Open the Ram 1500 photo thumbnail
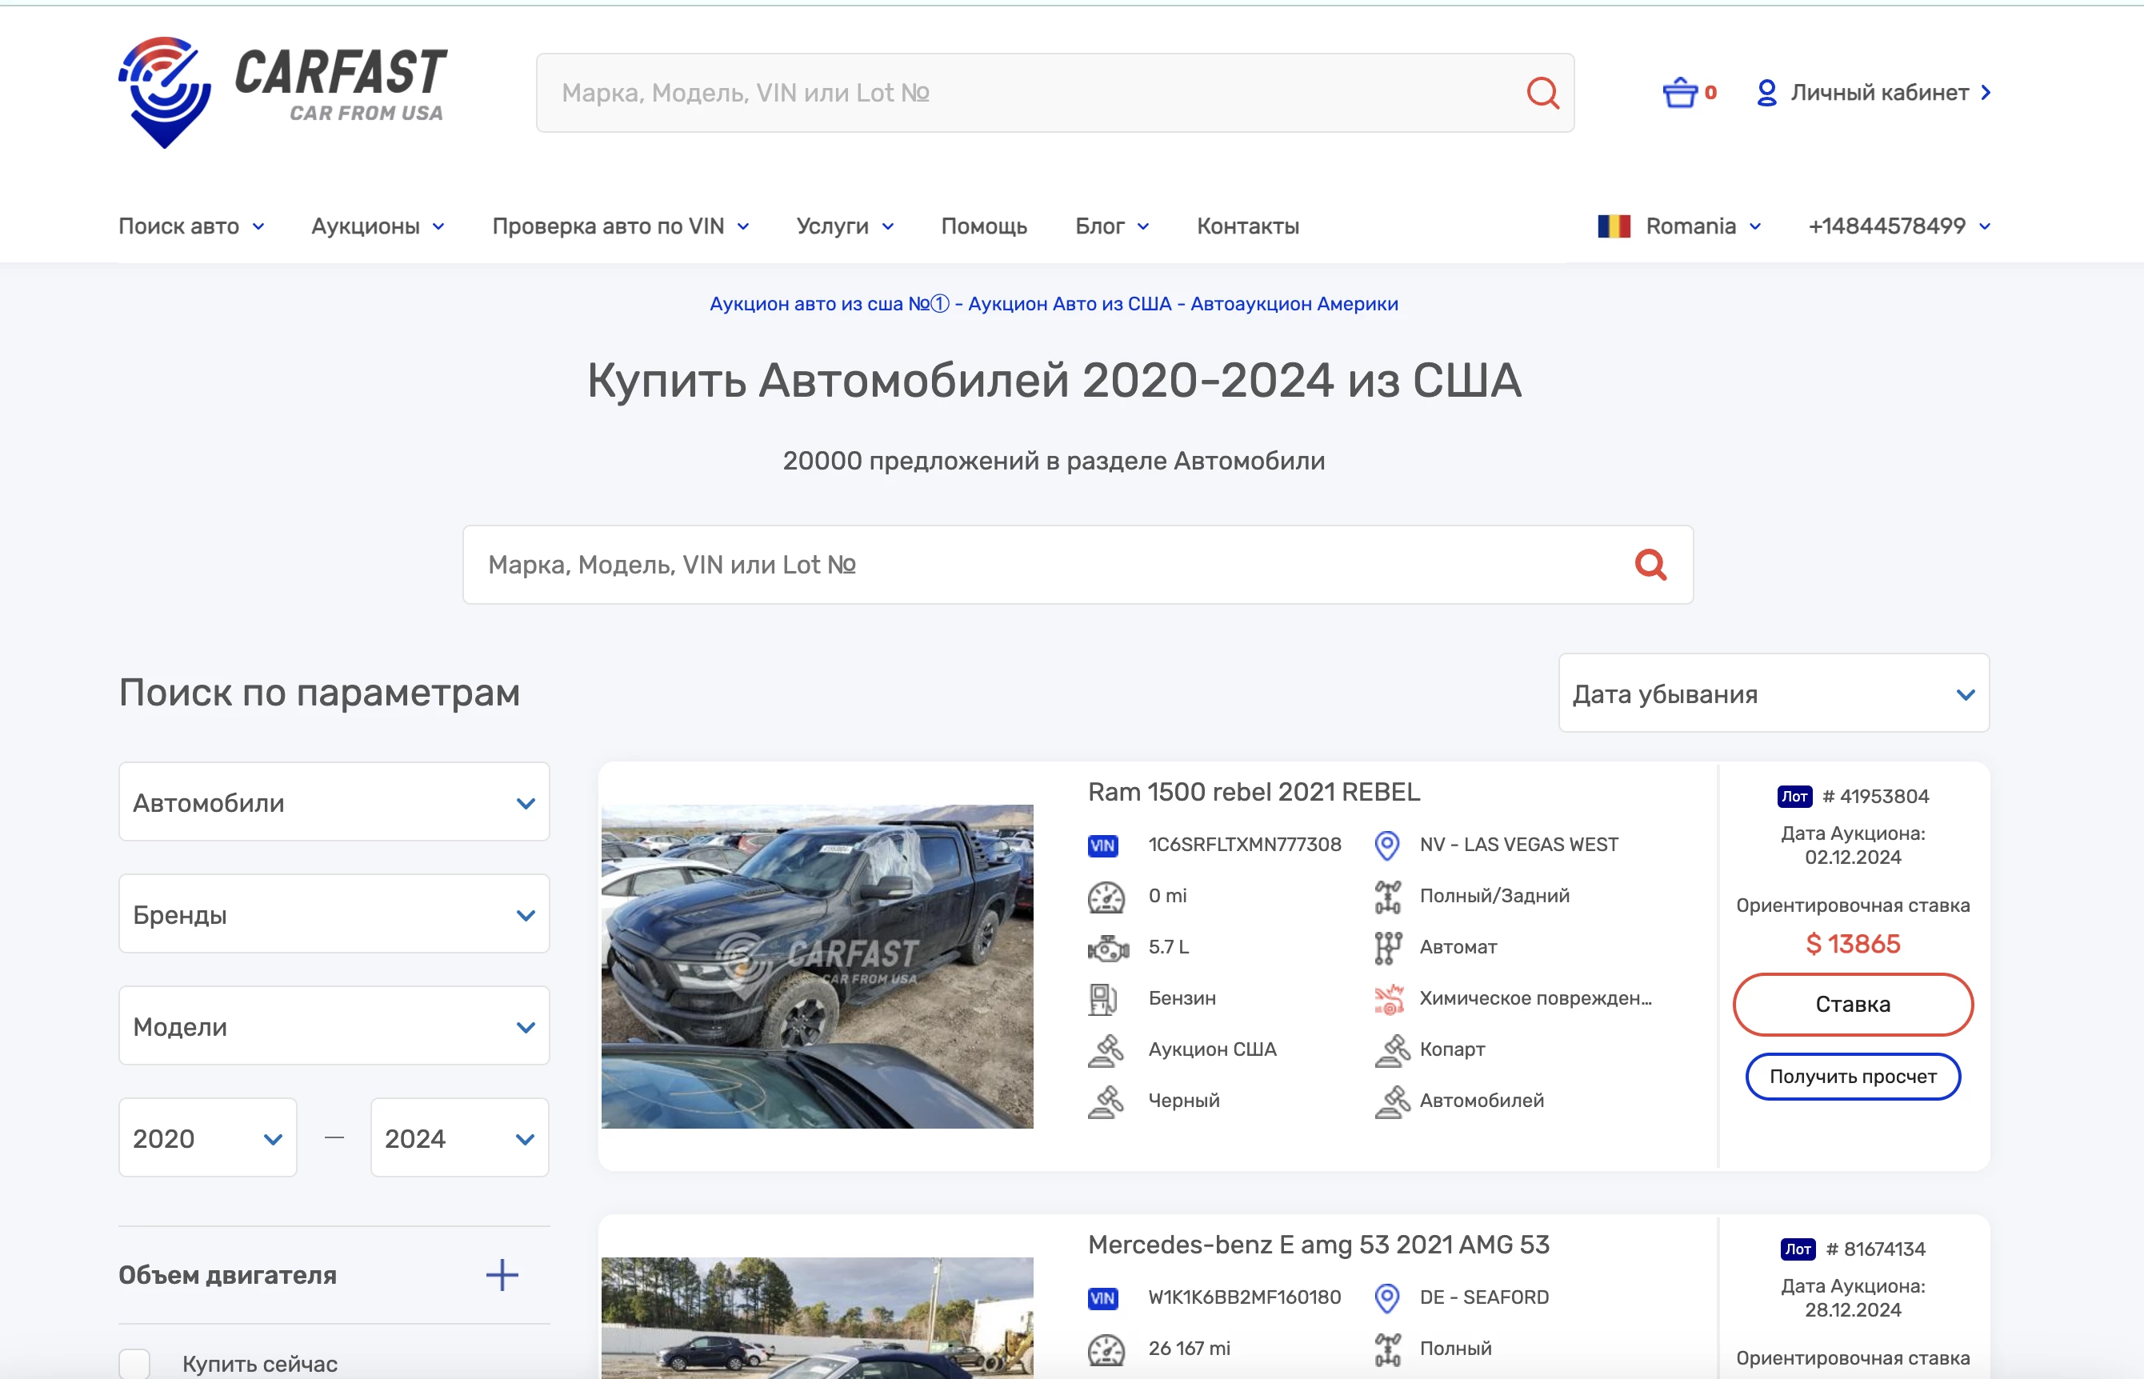This screenshot has width=2144, height=1379. [817, 966]
